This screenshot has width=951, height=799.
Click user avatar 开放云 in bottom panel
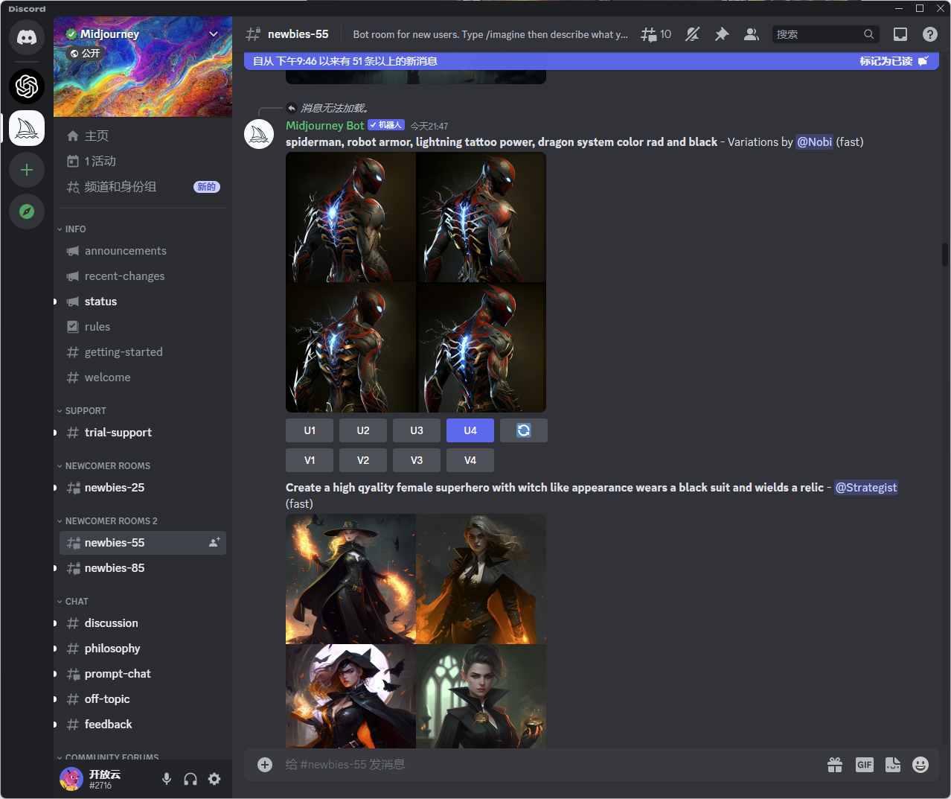point(71,779)
